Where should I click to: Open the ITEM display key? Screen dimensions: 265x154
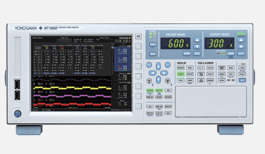click(x=181, y=80)
